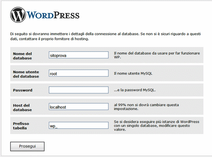
Task: Select the database username field containing root
Action: pyautogui.click(x=78, y=73)
